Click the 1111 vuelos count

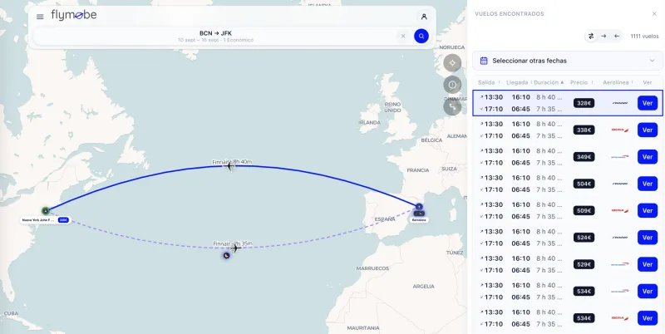pyautogui.click(x=645, y=36)
